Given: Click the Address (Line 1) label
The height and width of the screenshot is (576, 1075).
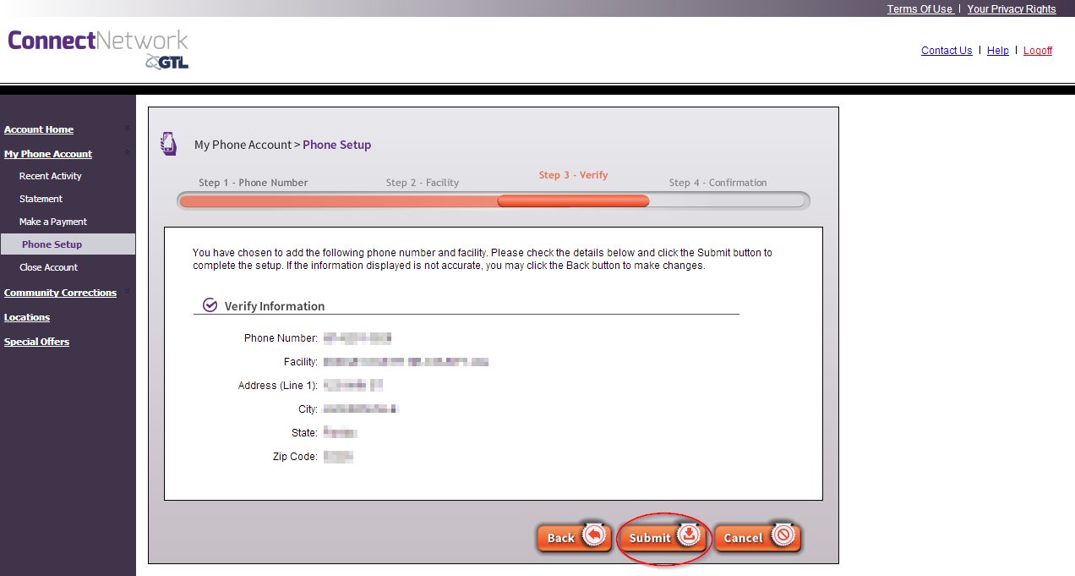Looking at the screenshot, I should click(278, 386).
